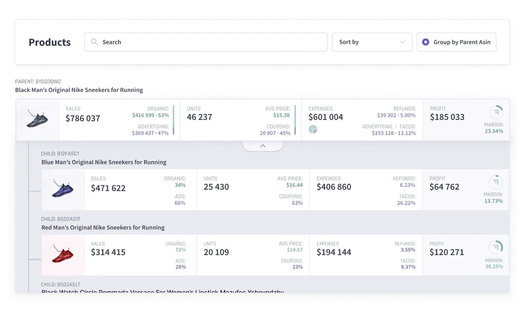Click red sneaker average price $14.57
The image size is (527, 312).
click(295, 250)
